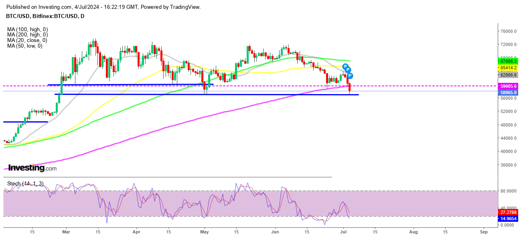Open the Stoch (14, 1, 3) indicator label
This screenshot has height=237, width=521.
click(x=25, y=183)
